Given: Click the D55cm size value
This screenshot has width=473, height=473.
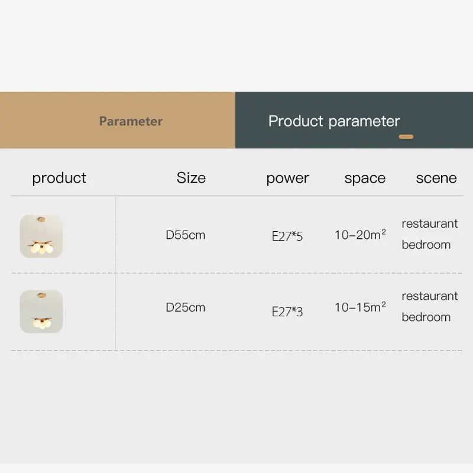Looking at the screenshot, I should tap(186, 235).
